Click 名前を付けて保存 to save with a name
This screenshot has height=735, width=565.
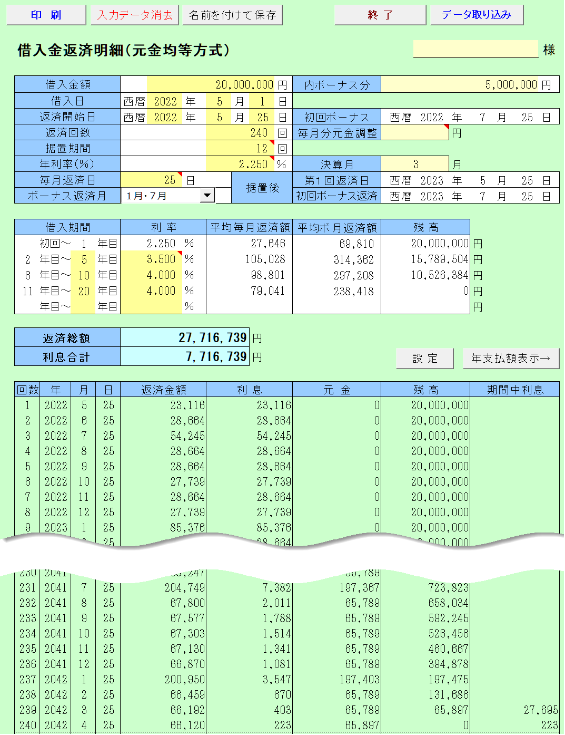[x=232, y=14]
